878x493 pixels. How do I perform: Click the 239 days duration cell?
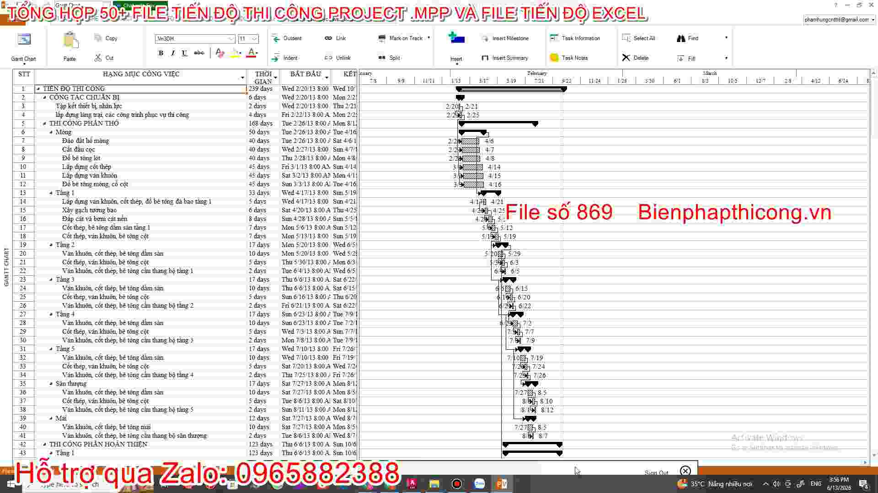click(262, 89)
